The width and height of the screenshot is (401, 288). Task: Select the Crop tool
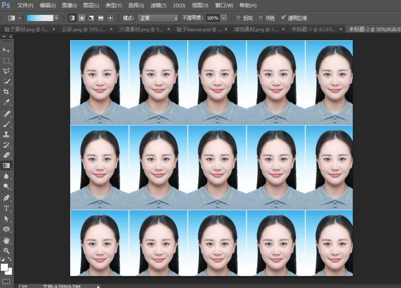[7, 92]
